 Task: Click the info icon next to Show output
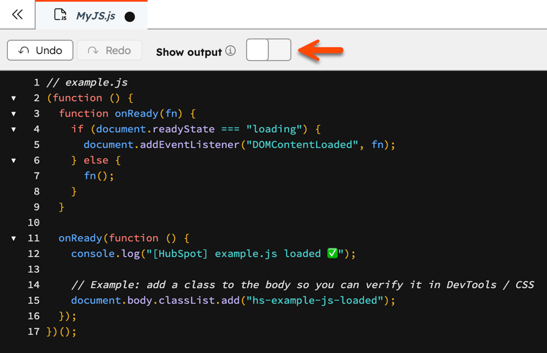(230, 51)
